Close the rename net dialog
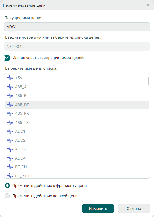The width and height of the screenshot is (154, 217). pos(148,5)
